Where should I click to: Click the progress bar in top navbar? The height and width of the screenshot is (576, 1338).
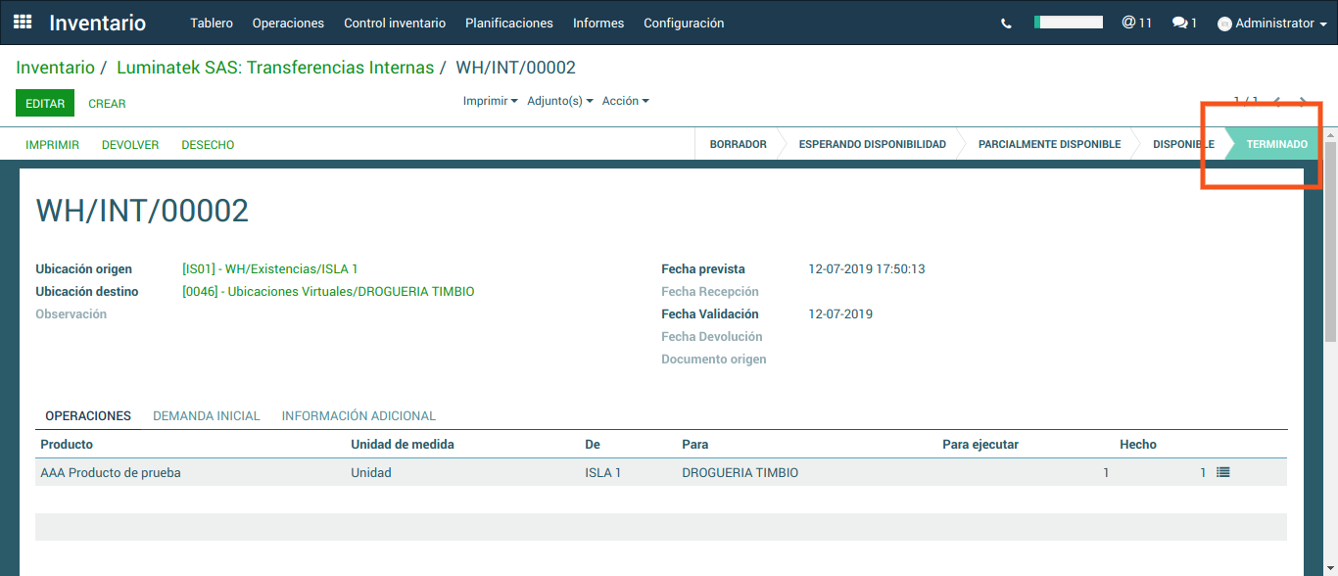click(1068, 23)
